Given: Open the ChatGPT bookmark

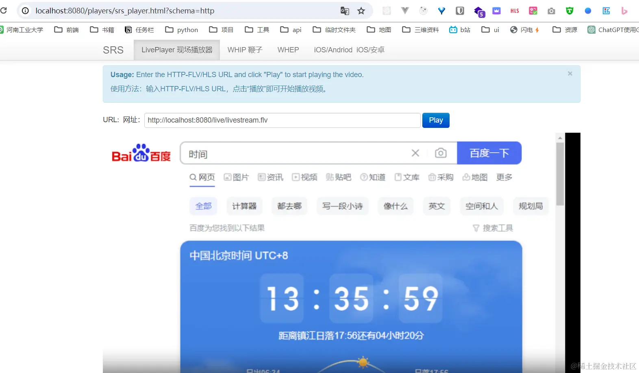Looking at the screenshot, I should coord(613,30).
